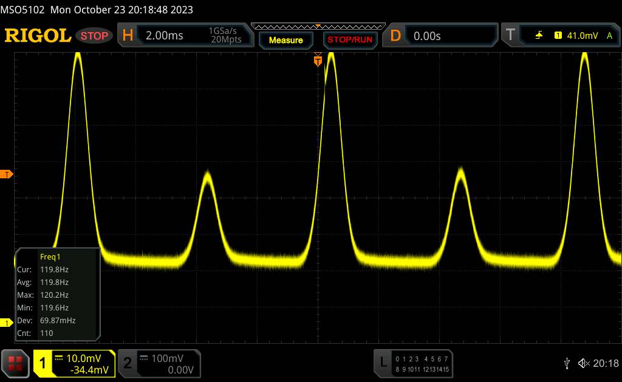This screenshot has width=622, height=382.
Task: Click the orange D delay icon
Action: [395, 36]
